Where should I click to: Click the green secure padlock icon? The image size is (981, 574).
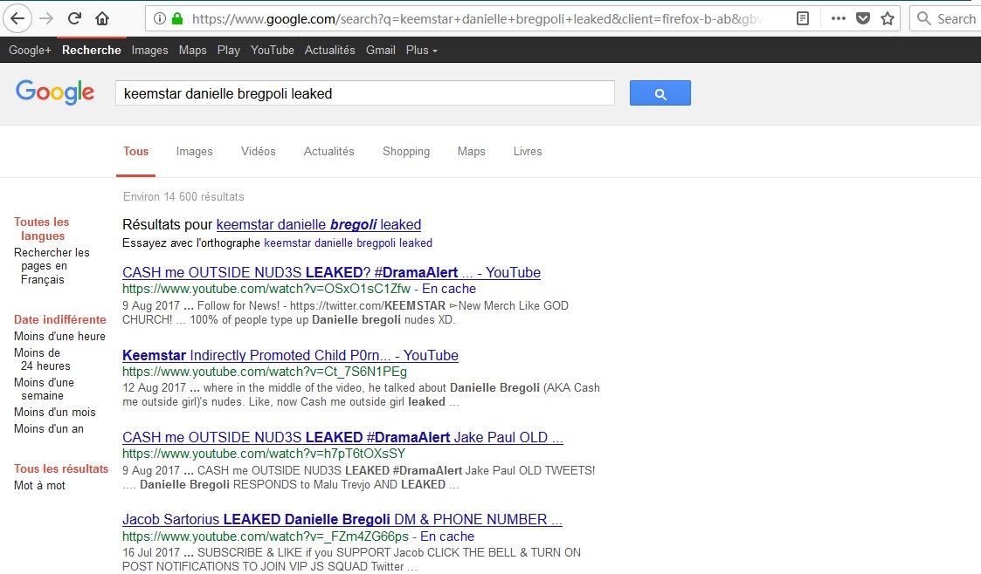(177, 18)
